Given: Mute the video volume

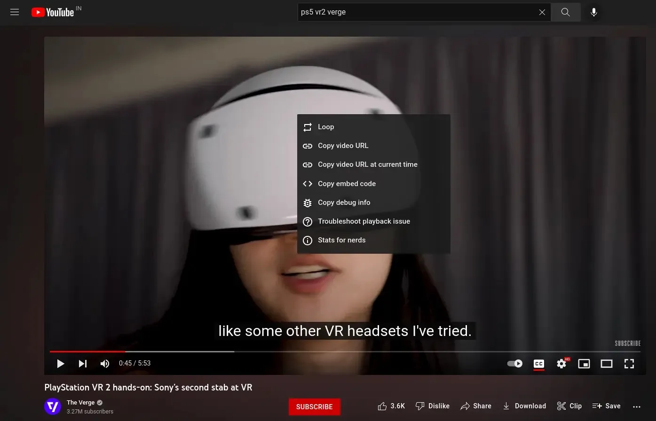Looking at the screenshot, I should click(x=105, y=363).
